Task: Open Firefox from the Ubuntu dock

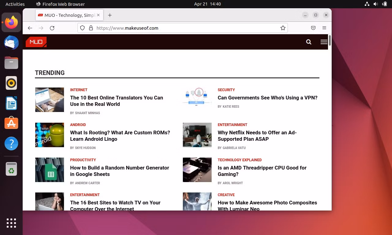Action: click(x=11, y=22)
